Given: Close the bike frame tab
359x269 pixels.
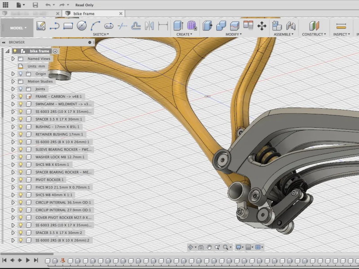Looking at the screenshot, I should click(121, 14).
